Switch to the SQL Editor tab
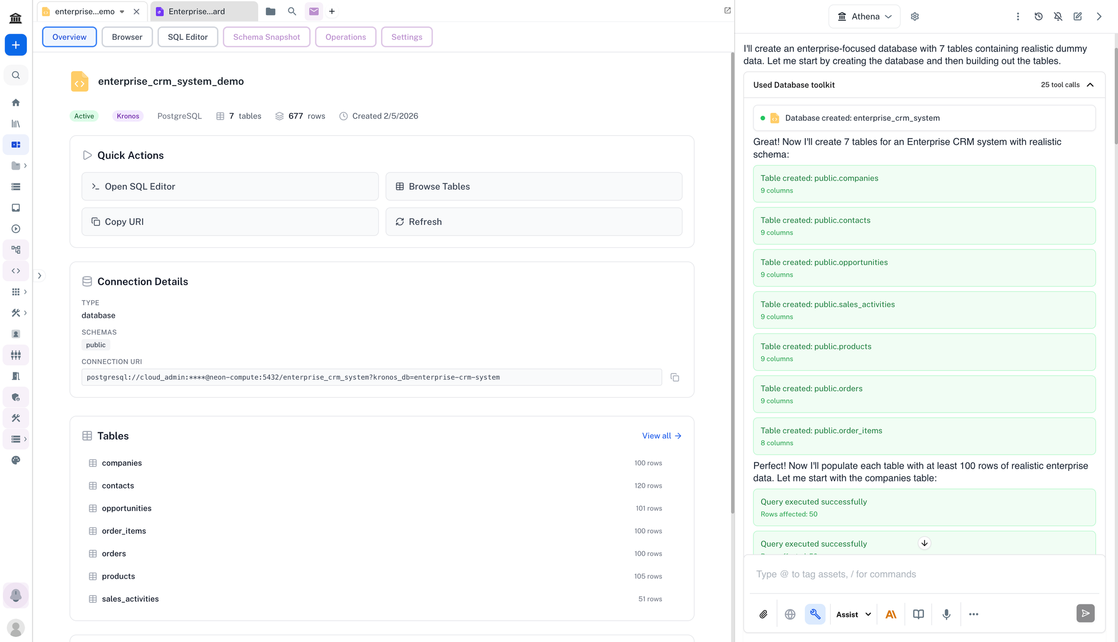 187,37
